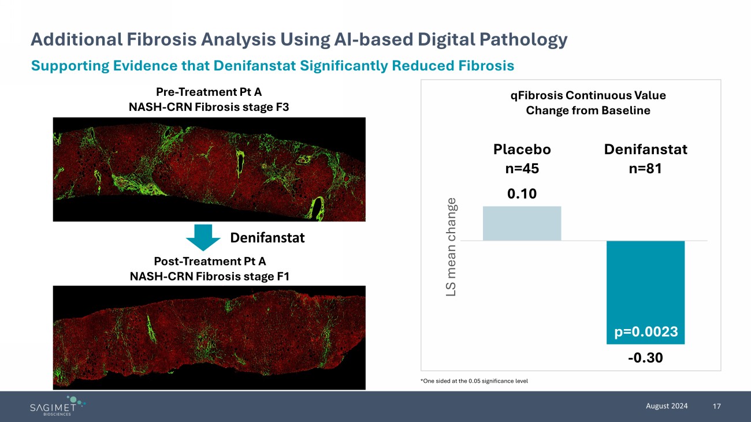This screenshot has height=422, width=751.
Task: Click the Denifanstat label beside the arrow
Action: [267, 237]
